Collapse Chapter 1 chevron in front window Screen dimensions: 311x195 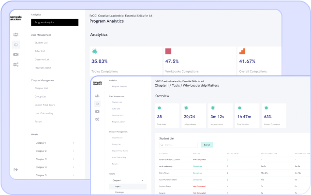pos(142,180)
